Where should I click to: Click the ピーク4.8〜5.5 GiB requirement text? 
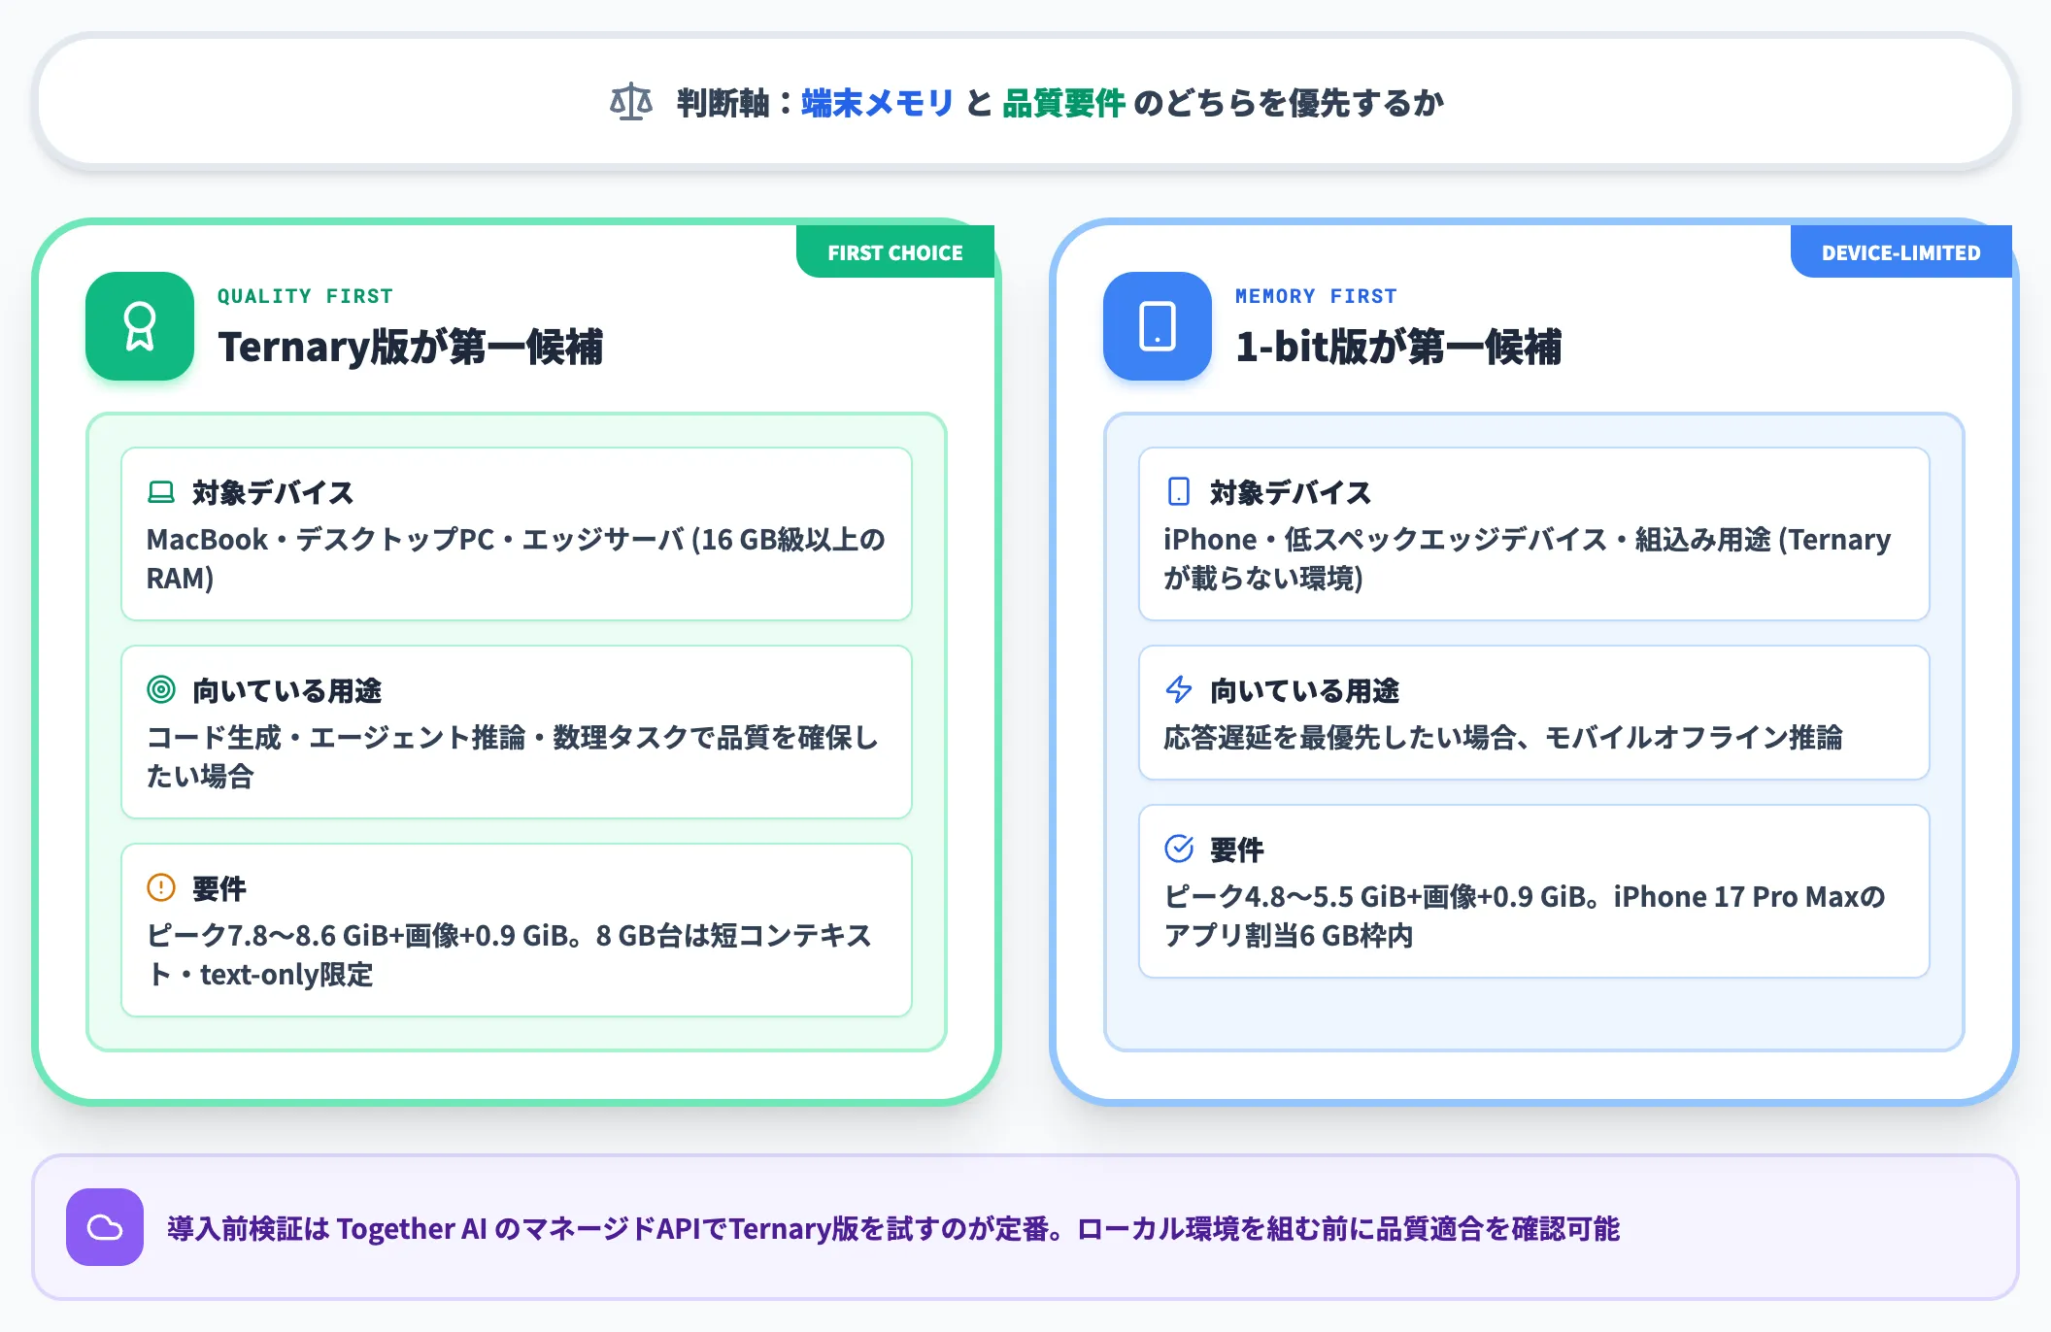point(1525,916)
